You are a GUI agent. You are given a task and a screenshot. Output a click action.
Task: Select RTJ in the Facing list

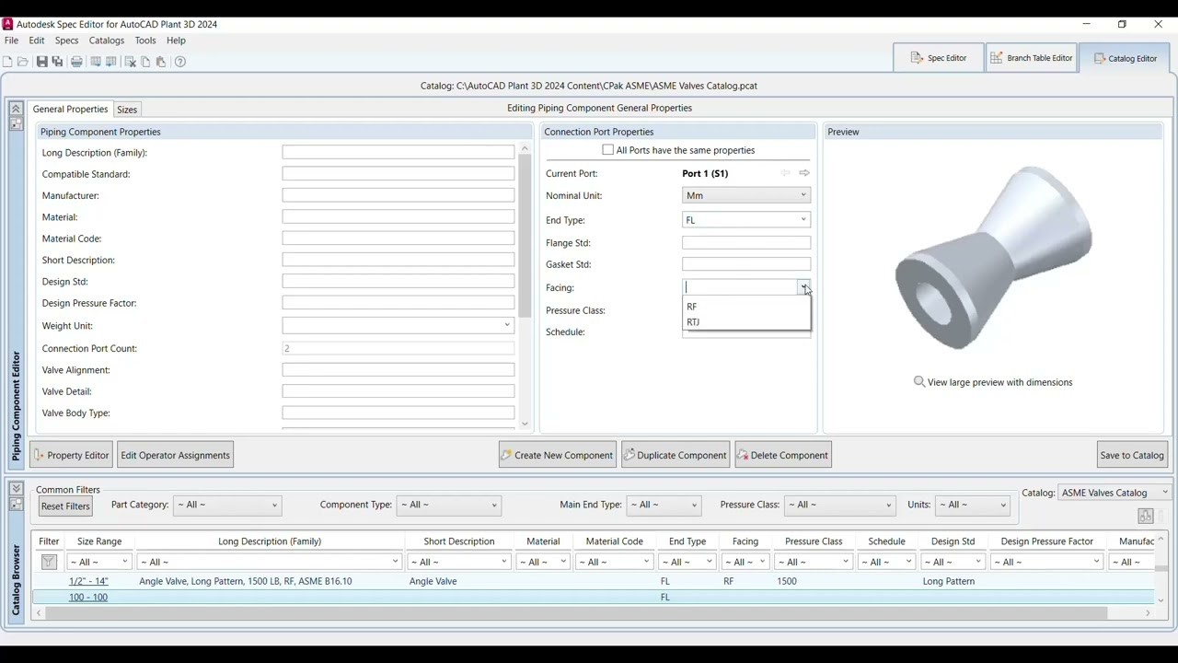693,322
